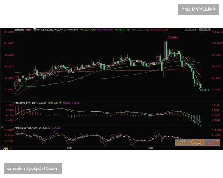Viewport: 223px width, 178px height.
Task: Open the 周线 tab at bottom left
Action: pyautogui.click(x=6, y=148)
